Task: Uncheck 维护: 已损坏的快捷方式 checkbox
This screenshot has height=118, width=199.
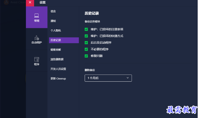Action: [x=86, y=36]
